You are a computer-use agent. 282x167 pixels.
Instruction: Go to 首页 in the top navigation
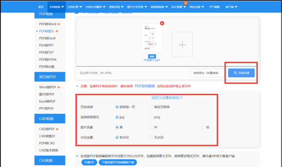[41, 7]
